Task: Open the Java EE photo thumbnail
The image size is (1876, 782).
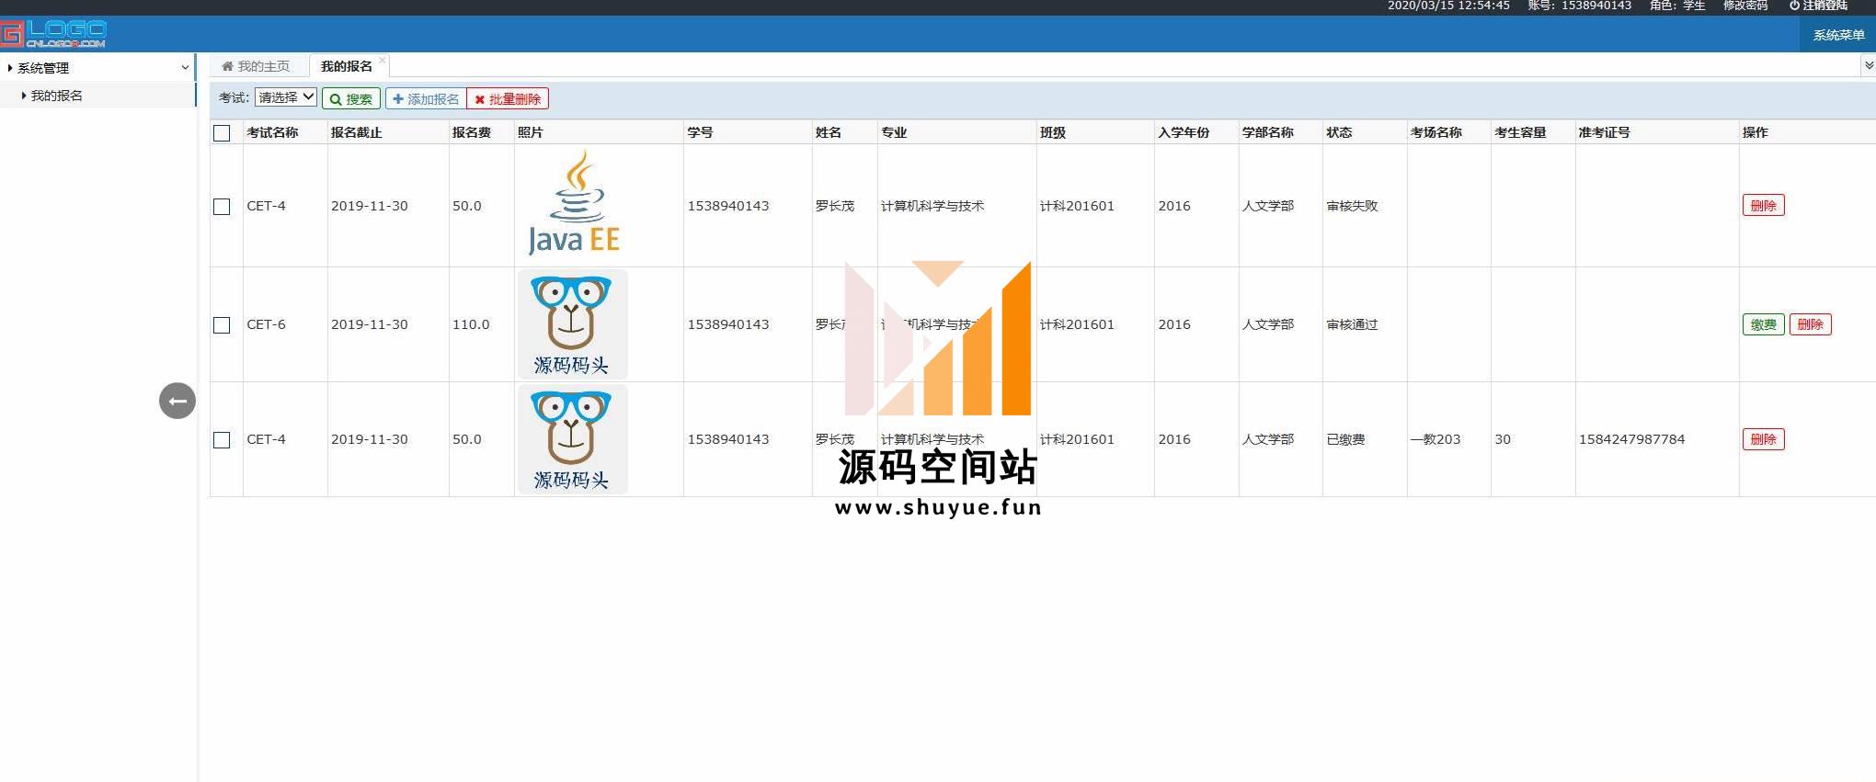Action: [574, 204]
